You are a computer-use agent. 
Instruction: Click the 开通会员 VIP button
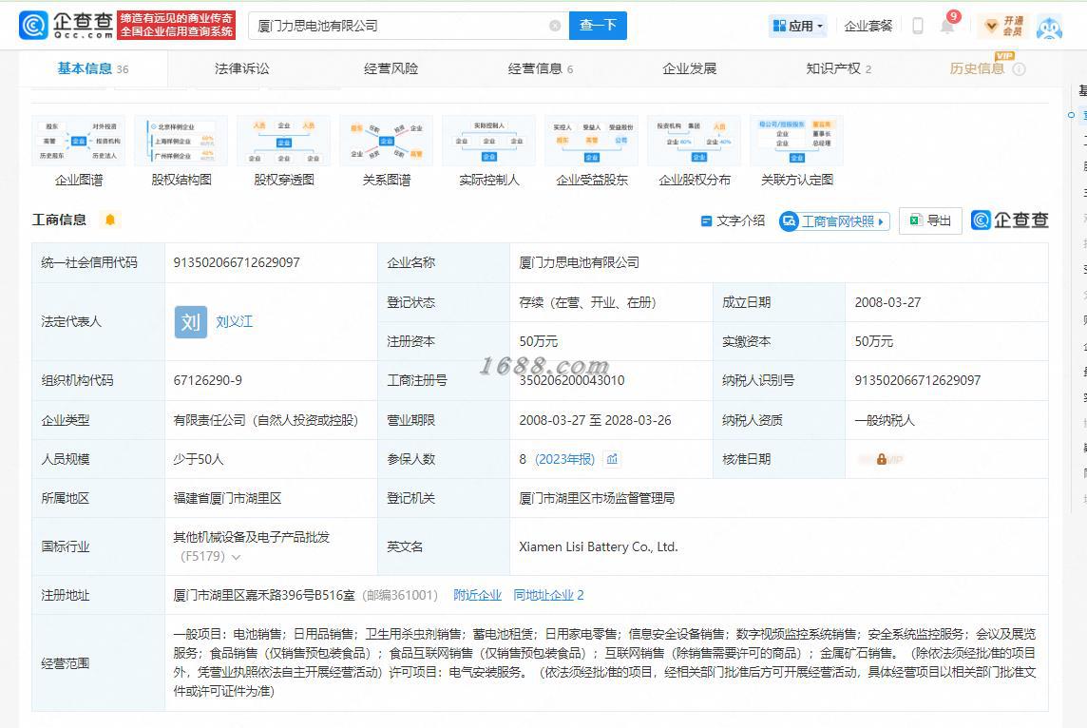(x=1004, y=27)
